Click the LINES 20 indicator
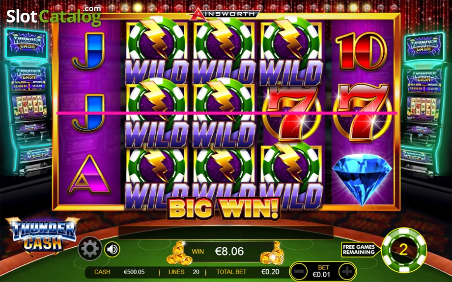The image size is (452, 282). pyautogui.click(x=183, y=272)
